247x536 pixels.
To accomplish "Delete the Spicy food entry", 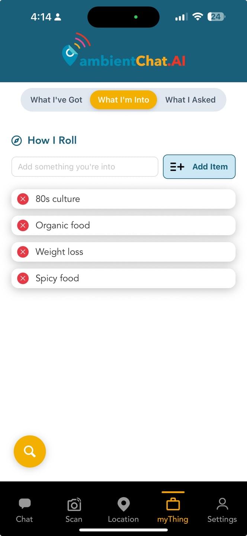I will pyautogui.click(x=23, y=278).
